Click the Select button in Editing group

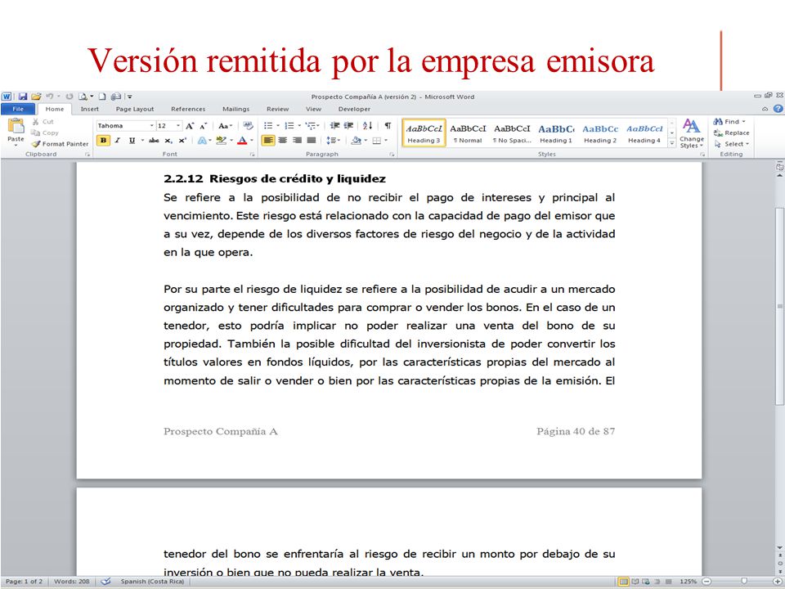pyautogui.click(x=731, y=144)
